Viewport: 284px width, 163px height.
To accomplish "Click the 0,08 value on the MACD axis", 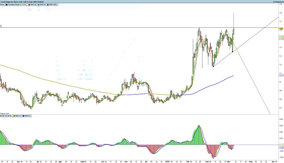I will point(281,119).
